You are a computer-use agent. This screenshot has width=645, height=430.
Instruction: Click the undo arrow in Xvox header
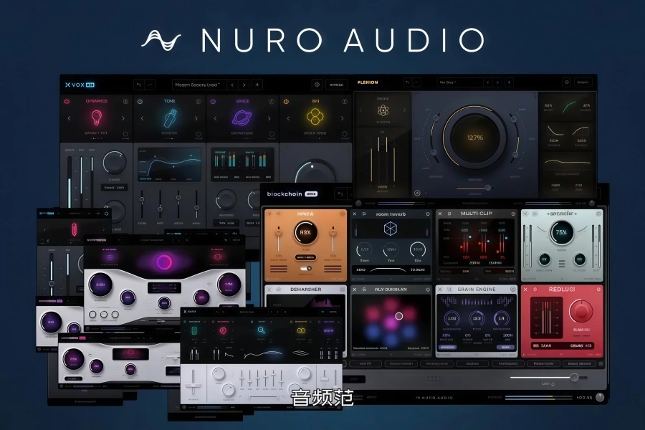click(x=139, y=85)
